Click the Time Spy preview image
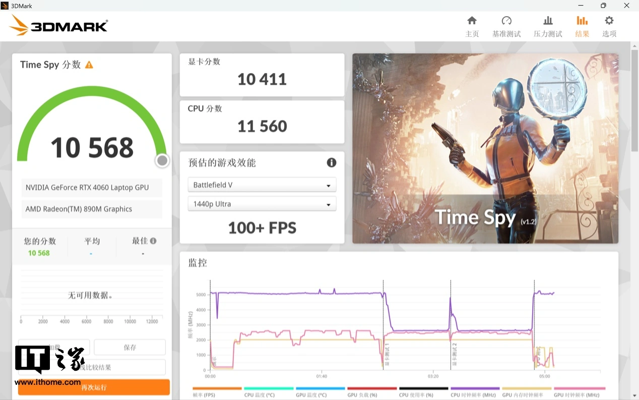Viewport: 639px width, 400px height. tap(485, 148)
